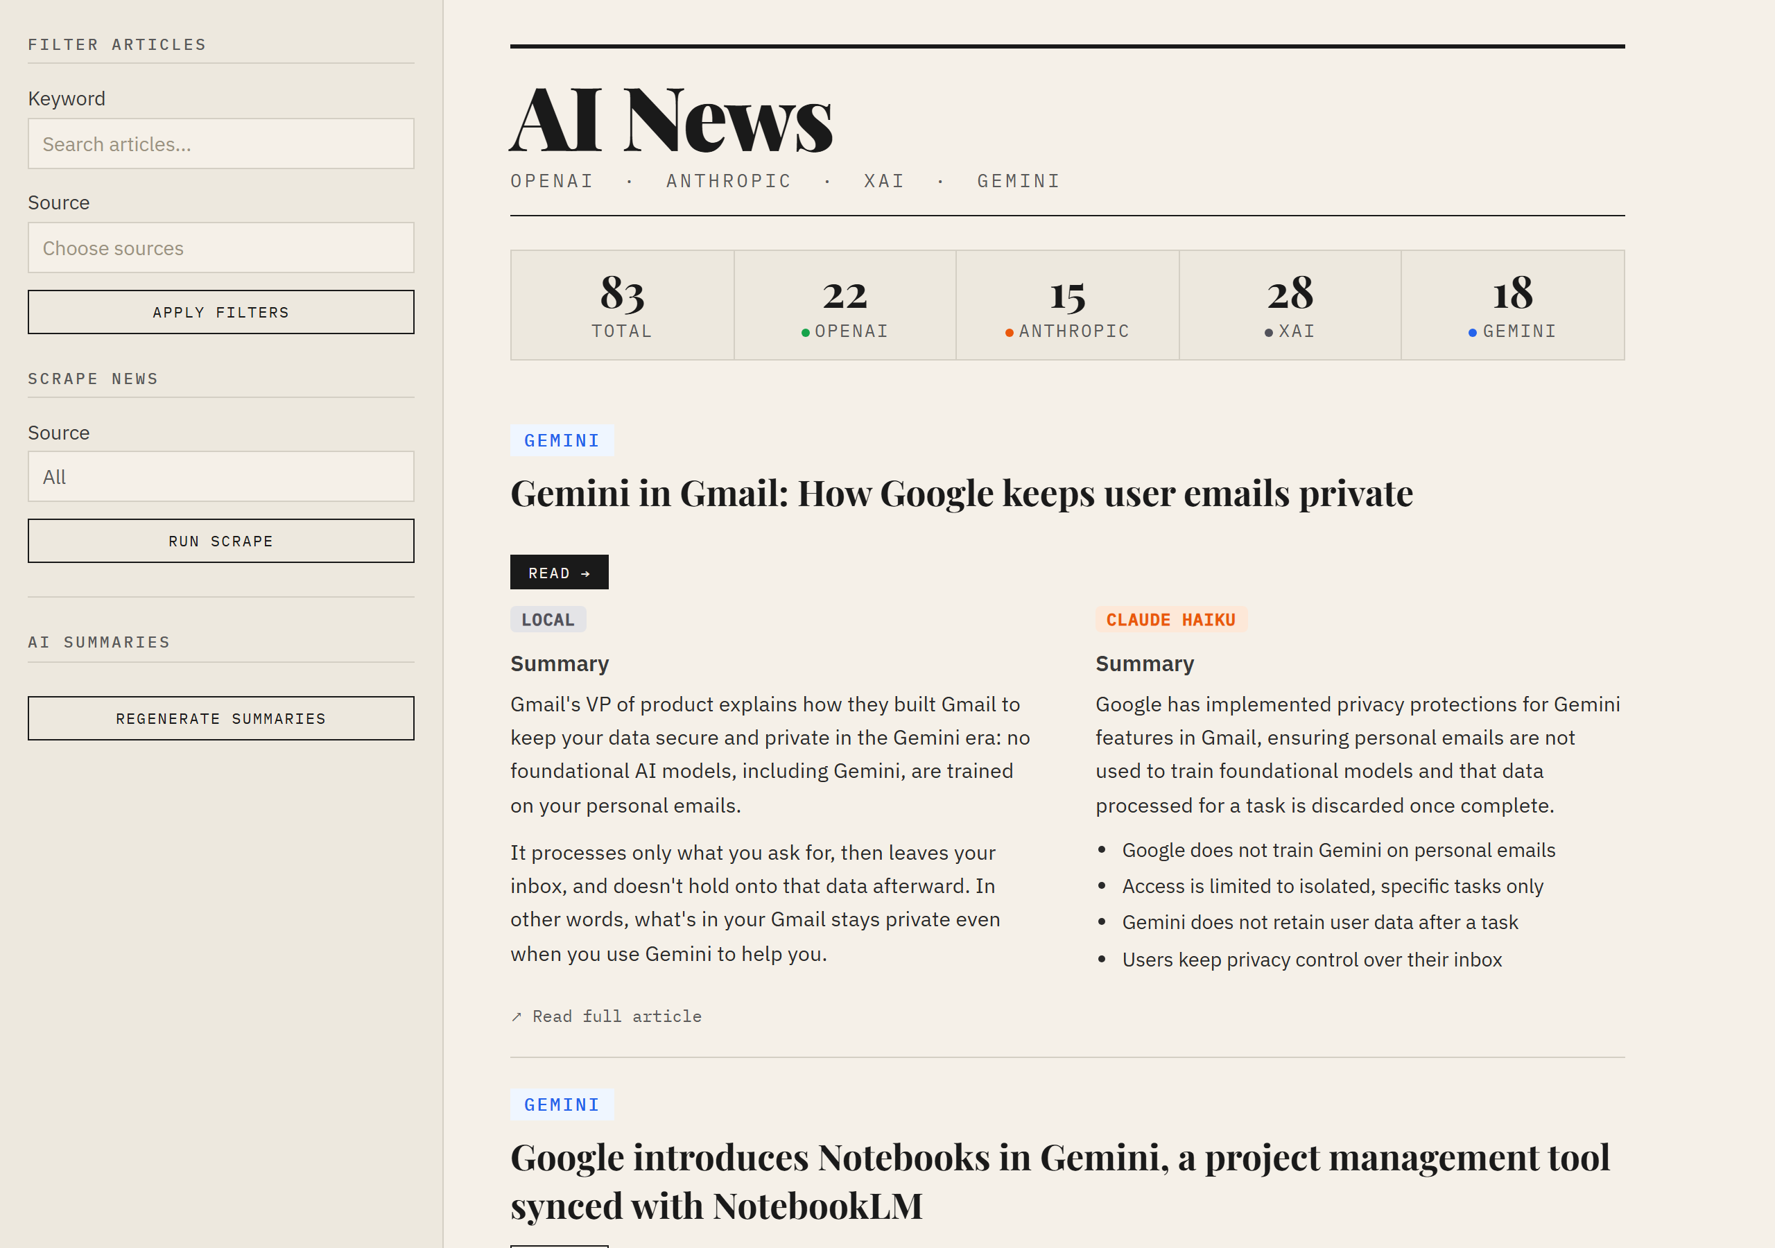Select the 83 Total stat card
Viewport: 1775px width, 1248px height.
point(623,304)
